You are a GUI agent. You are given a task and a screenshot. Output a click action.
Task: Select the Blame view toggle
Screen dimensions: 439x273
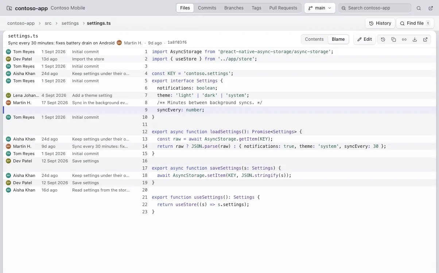[x=338, y=39]
